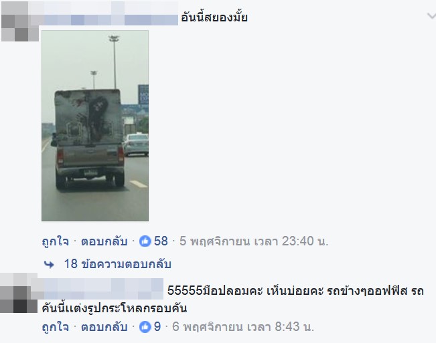Screen dimensions: 436x343
Task: Open the second commenter's blurred profile name
Action: point(97,289)
